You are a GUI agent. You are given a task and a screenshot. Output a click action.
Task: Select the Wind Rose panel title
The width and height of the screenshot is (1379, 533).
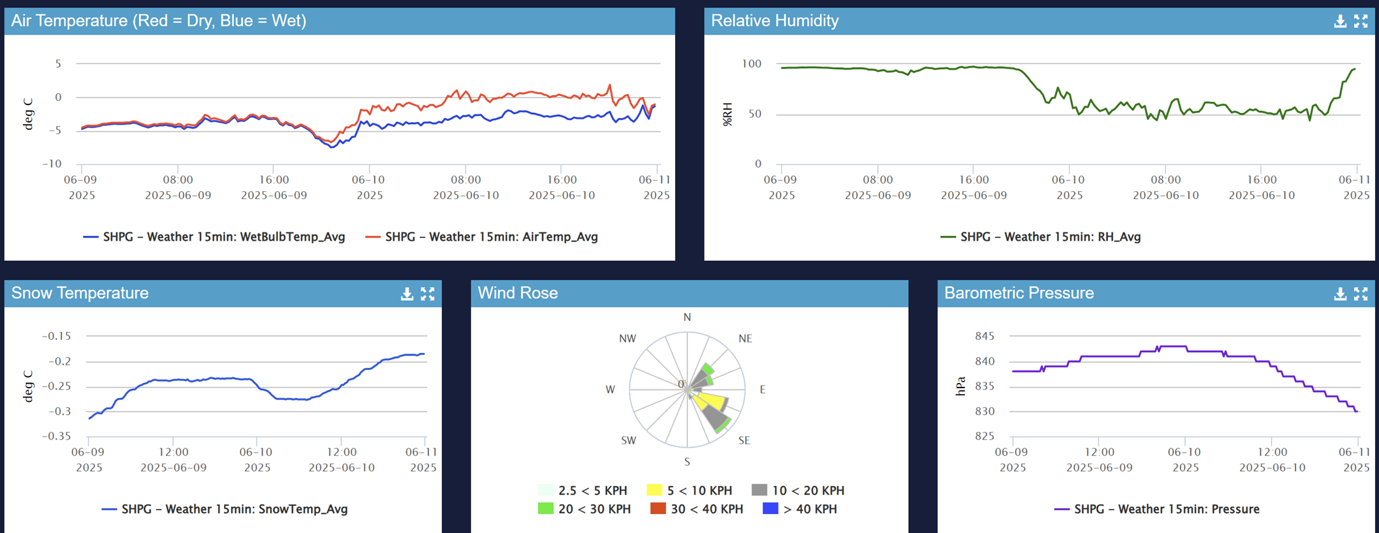click(x=518, y=293)
